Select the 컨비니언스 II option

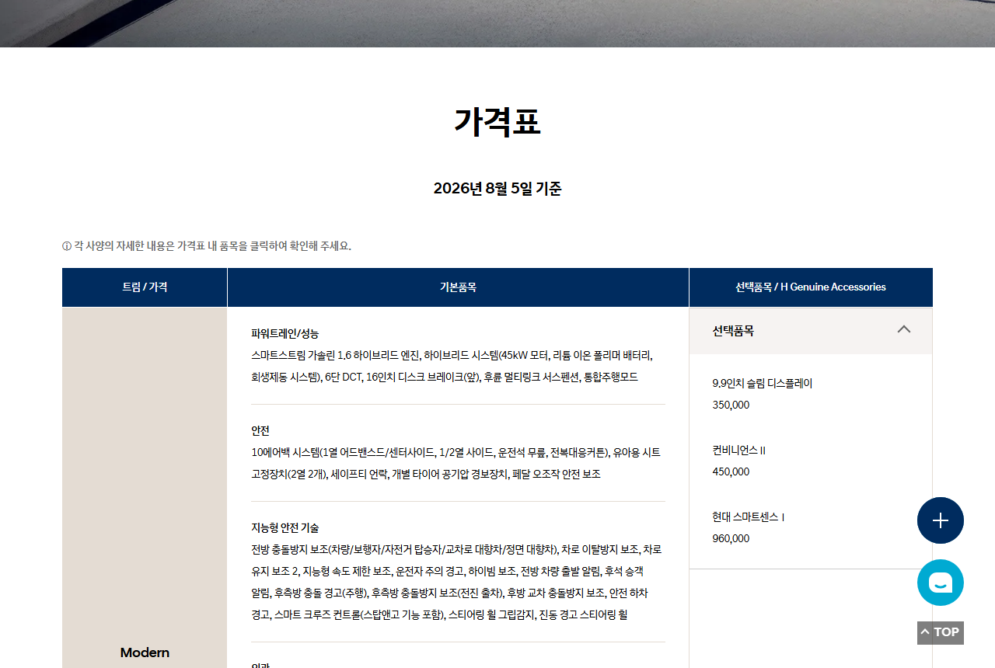coord(738,450)
